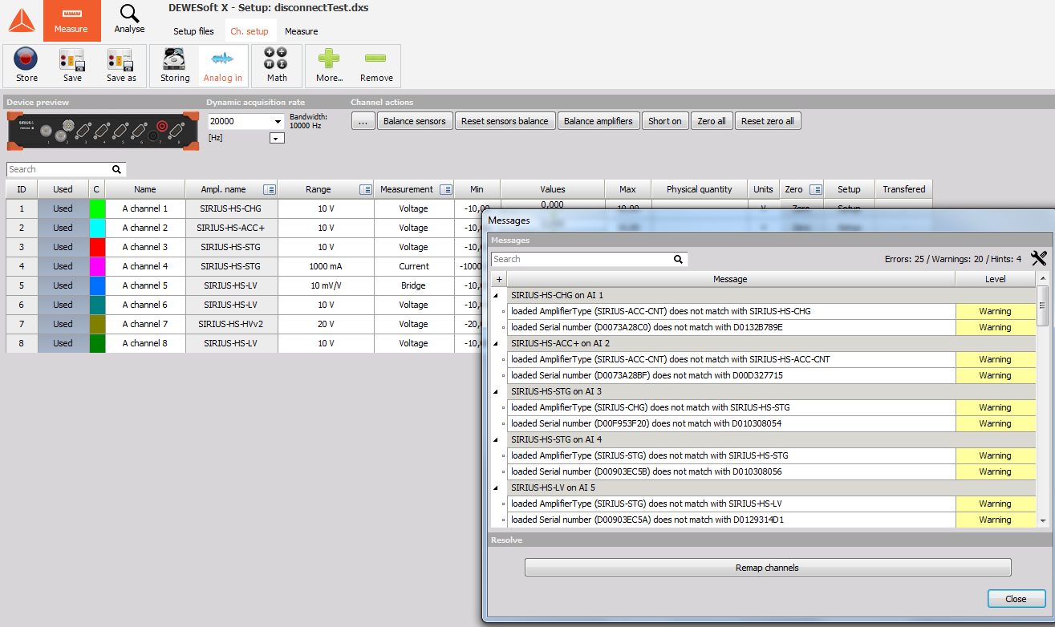The width and height of the screenshot is (1055, 627).
Task: Click the DEWESoft logo icon
Action: 22,21
